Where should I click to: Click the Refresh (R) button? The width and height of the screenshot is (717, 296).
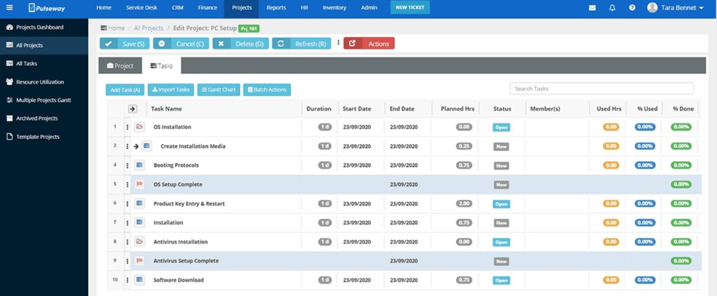302,43
